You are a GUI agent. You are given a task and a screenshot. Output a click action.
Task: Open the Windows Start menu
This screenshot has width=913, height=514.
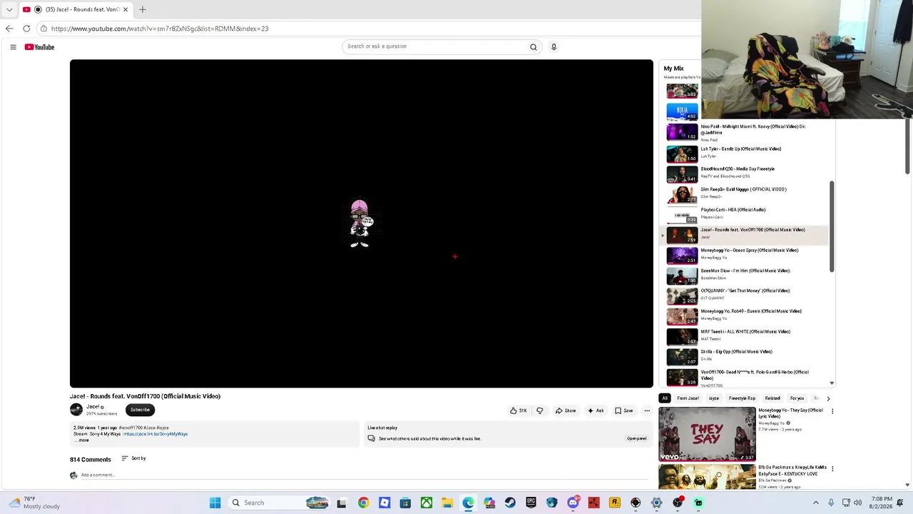215,503
